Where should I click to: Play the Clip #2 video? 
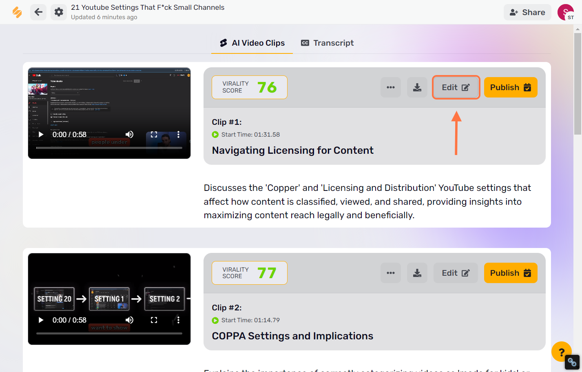[41, 320]
